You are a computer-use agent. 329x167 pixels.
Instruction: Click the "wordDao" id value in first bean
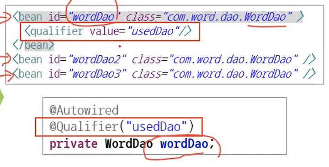pos(95,17)
